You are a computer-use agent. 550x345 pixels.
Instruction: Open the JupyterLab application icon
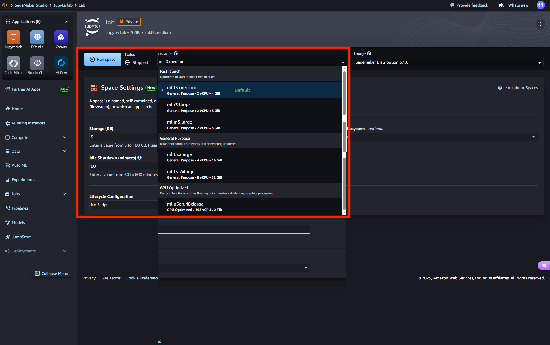pyautogui.click(x=14, y=37)
